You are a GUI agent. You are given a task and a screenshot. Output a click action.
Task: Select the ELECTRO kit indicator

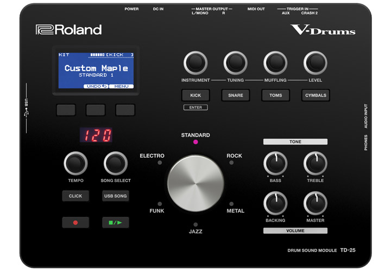coord(160,163)
